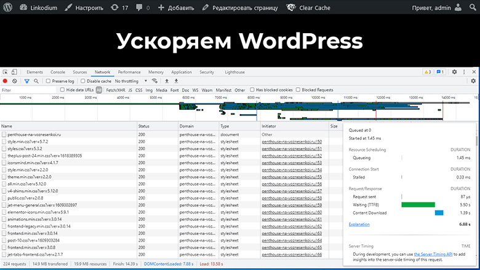Open initiator link ending in :66
This screenshot has height=270, width=480.
coord(292,255)
